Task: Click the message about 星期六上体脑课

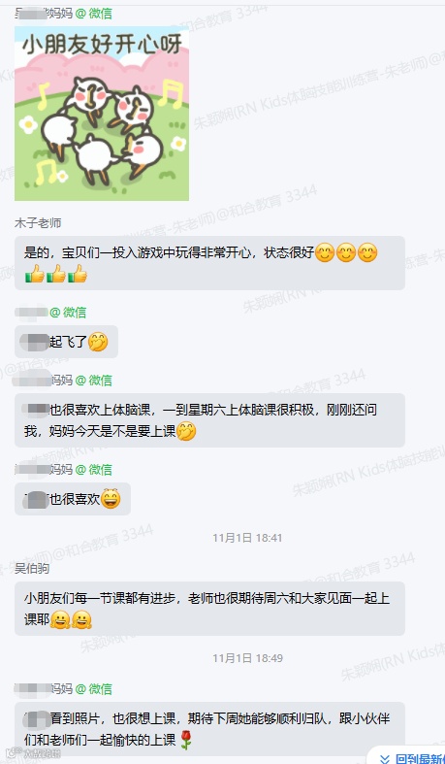Action: [209, 420]
